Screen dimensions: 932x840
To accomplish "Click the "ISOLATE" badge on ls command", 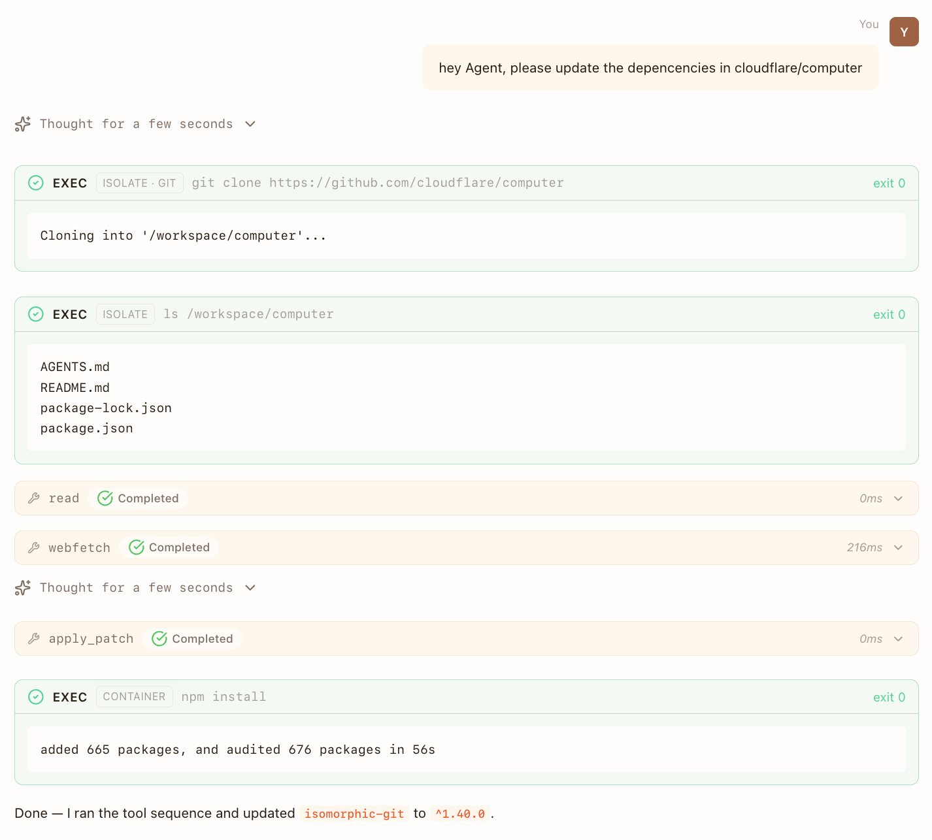I will (125, 314).
